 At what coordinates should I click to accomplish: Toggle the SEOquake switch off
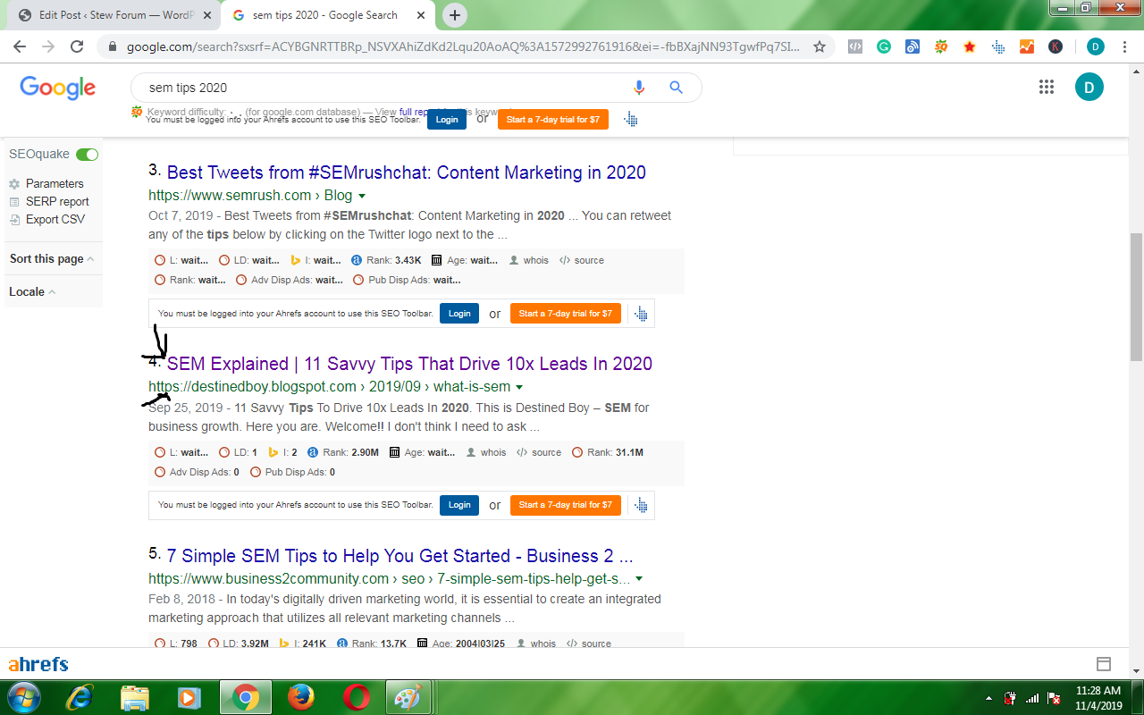point(88,155)
